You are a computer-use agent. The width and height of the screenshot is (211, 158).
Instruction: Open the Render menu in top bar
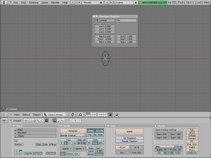coord(55,2)
